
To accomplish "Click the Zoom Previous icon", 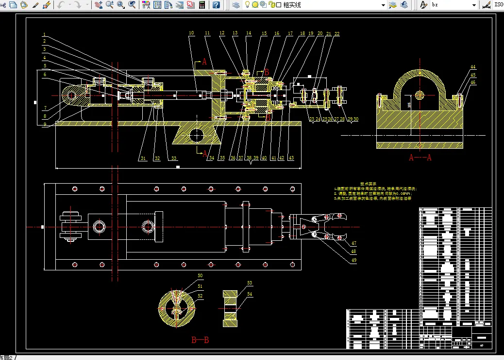I will pos(132,5).
